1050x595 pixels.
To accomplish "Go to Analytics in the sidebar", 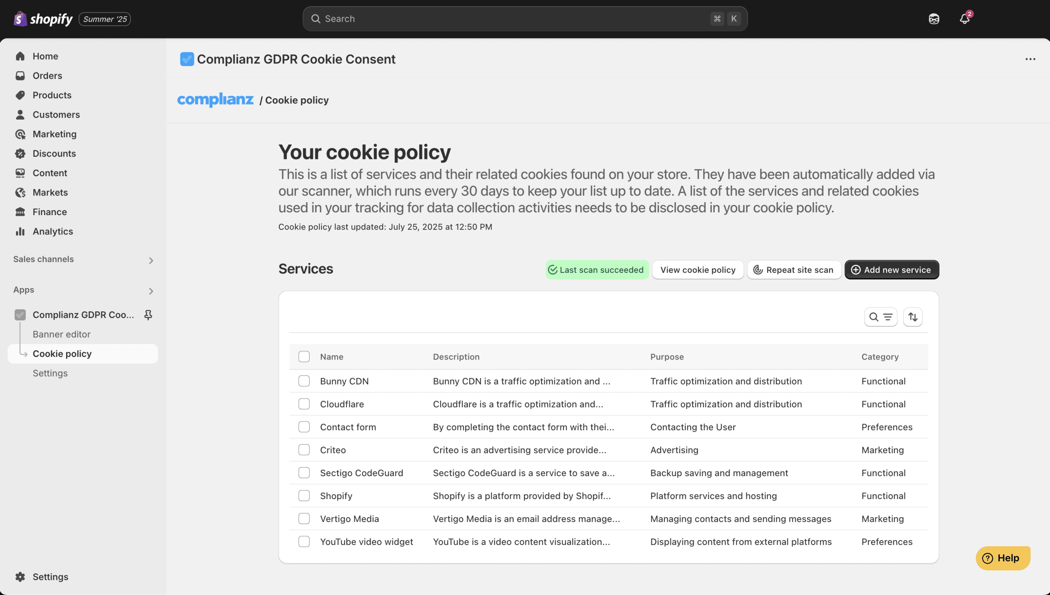I will point(52,232).
